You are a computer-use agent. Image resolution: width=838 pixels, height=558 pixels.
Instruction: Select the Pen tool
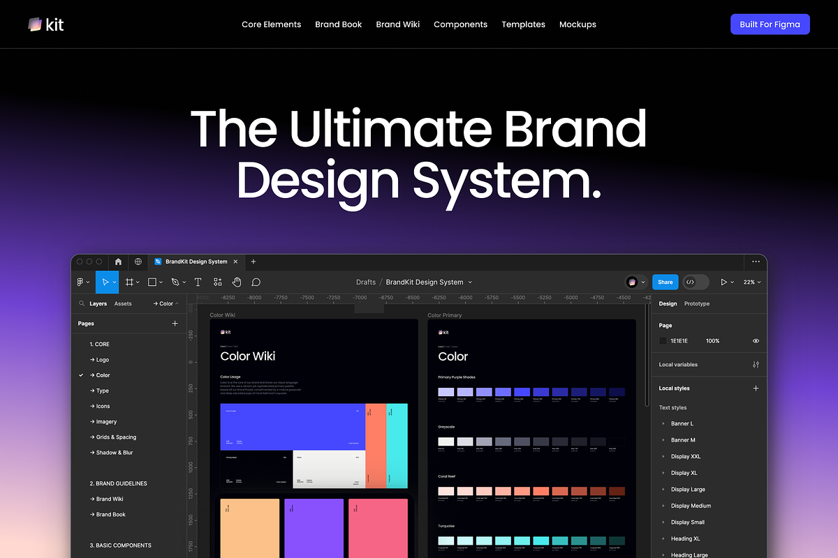[176, 282]
